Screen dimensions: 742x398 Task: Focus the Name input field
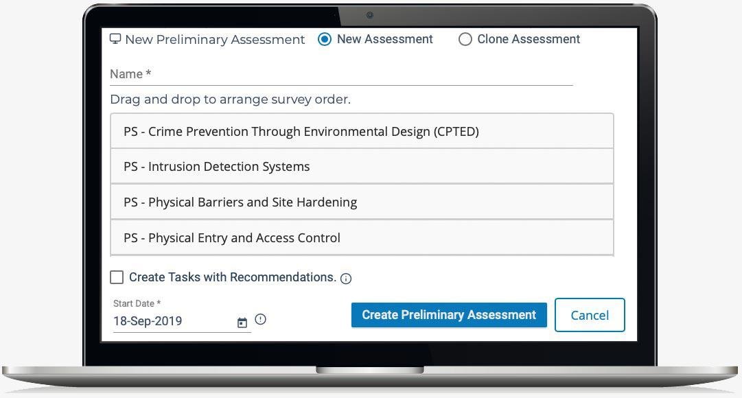pos(341,74)
